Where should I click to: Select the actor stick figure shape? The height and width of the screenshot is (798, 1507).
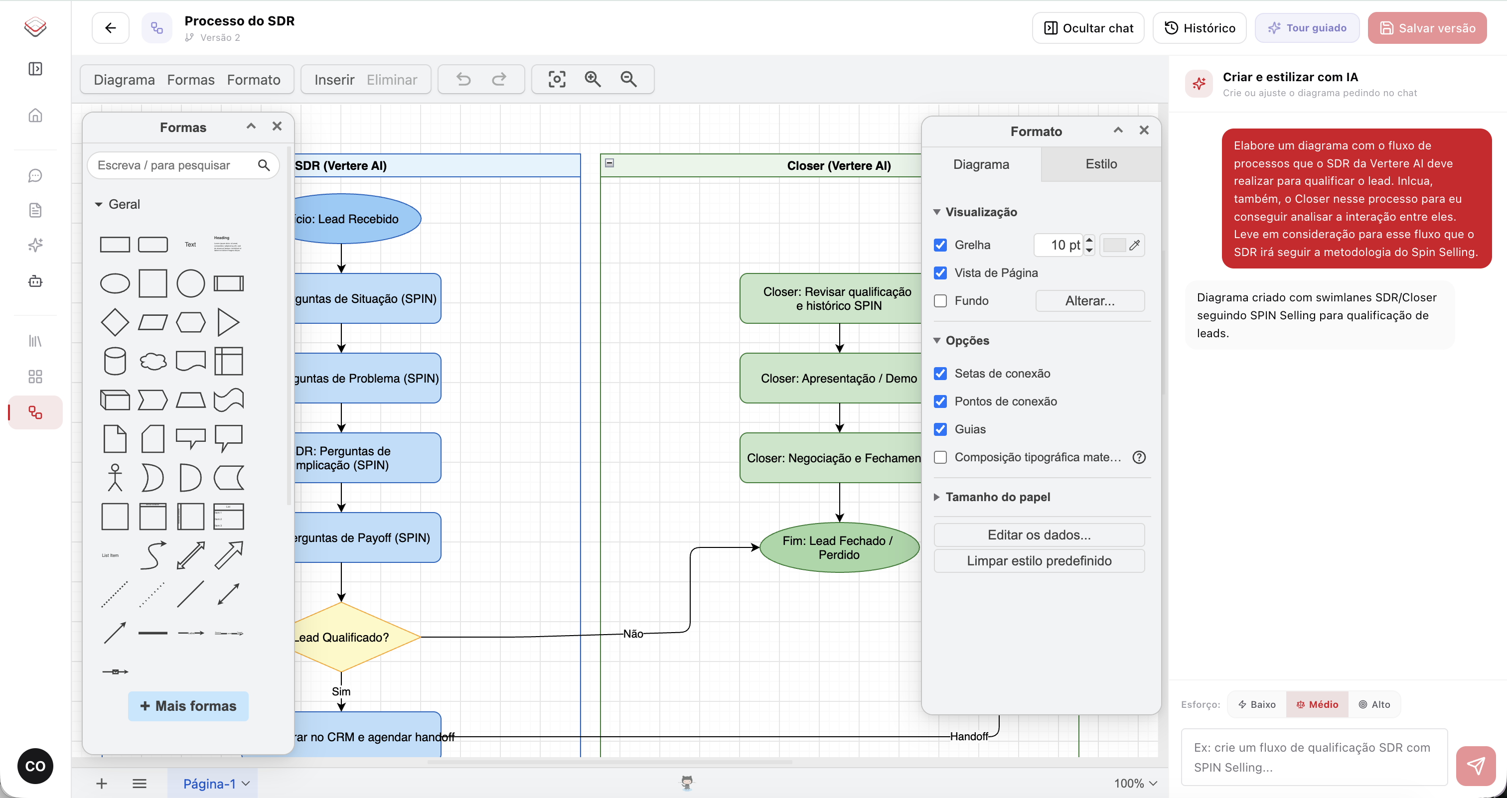tap(115, 478)
